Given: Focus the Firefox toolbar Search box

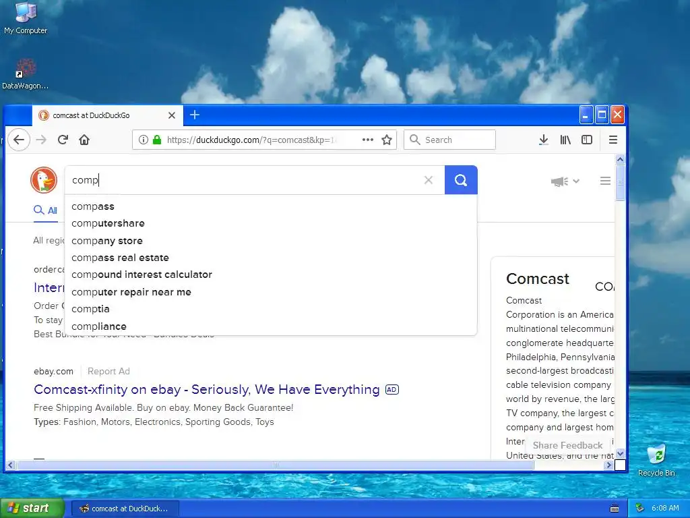Looking at the screenshot, I should click(x=449, y=140).
